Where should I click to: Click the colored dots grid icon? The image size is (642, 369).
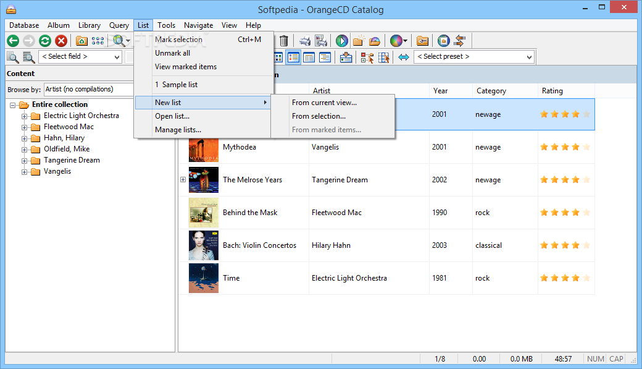tap(98, 41)
